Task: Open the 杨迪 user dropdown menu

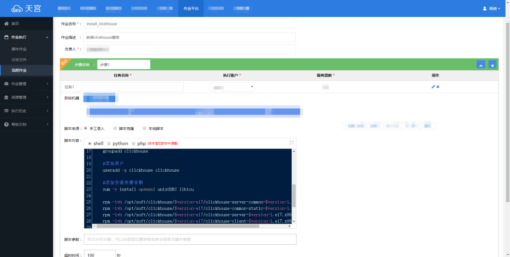Action: pos(492,8)
